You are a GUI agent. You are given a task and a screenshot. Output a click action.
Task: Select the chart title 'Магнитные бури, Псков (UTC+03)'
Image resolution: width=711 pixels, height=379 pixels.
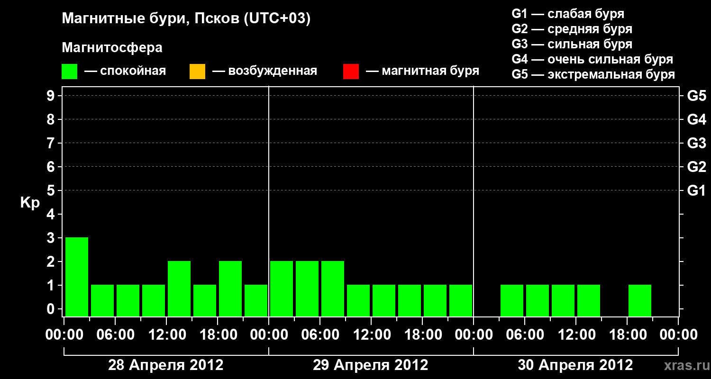coord(186,19)
